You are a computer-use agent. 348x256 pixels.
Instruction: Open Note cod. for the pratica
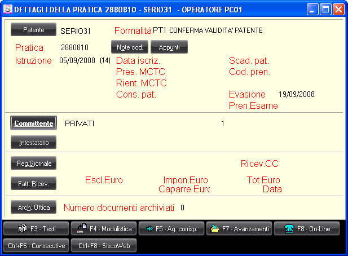(x=129, y=47)
